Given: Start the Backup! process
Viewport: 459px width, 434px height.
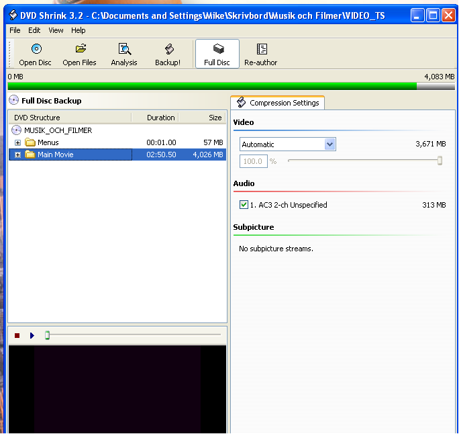Looking at the screenshot, I should click(x=168, y=54).
